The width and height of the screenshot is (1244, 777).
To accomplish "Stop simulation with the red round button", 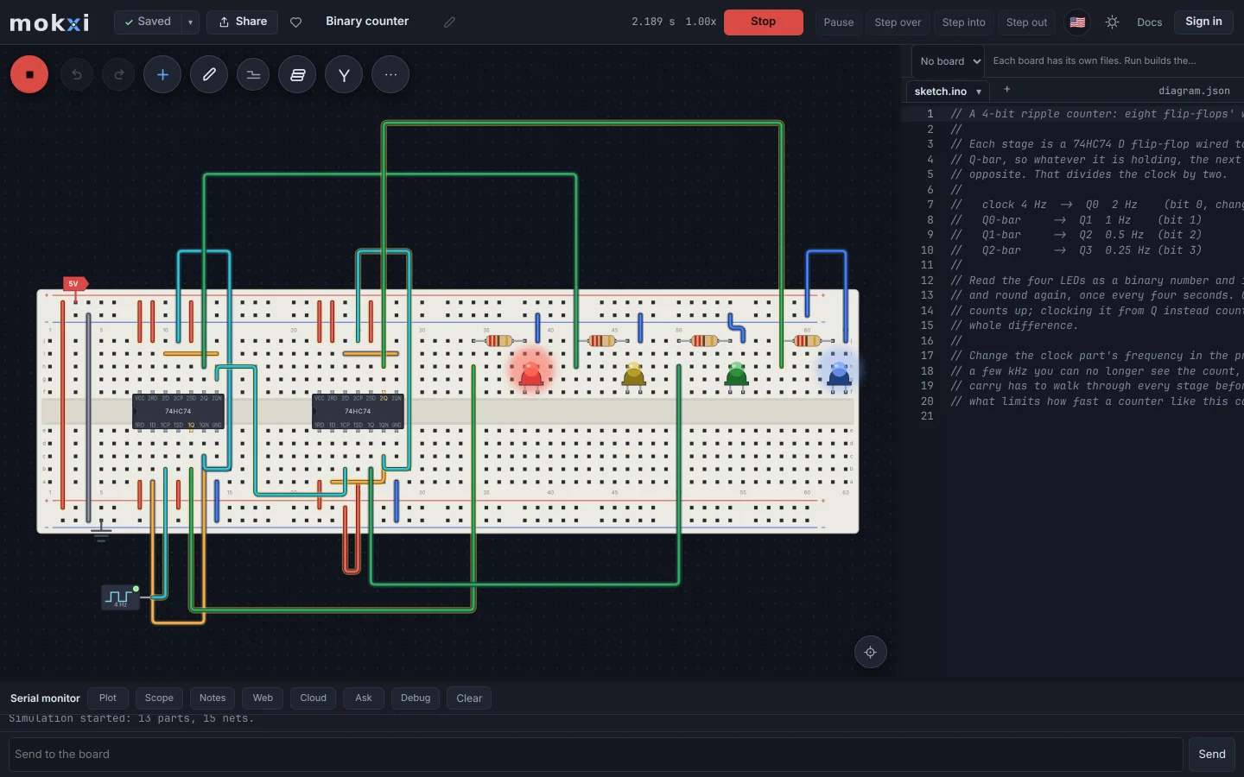I will click(x=29, y=74).
